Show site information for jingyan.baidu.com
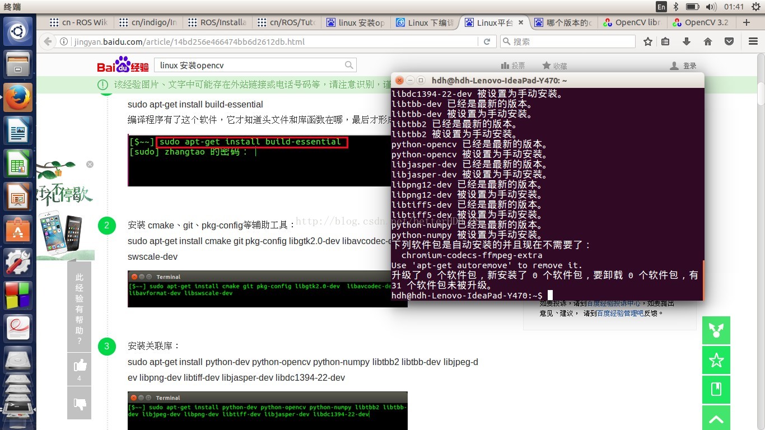 pos(64,41)
